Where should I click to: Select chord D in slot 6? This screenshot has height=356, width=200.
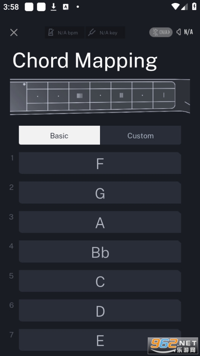[x=100, y=310]
